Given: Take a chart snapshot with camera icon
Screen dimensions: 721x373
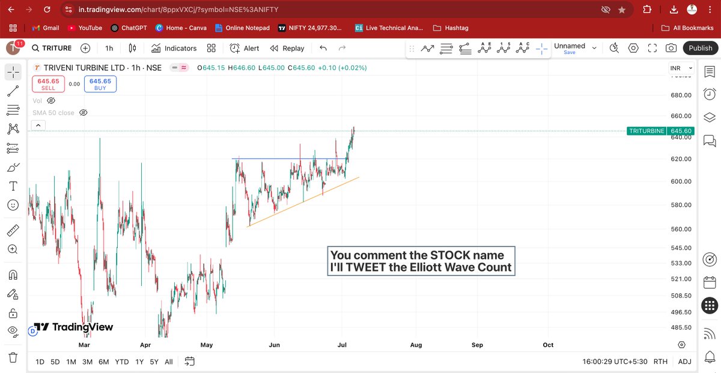Looking at the screenshot, I should 671,48.
